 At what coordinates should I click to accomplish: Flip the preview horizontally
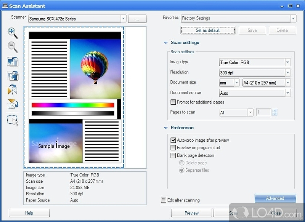click(13, 90)
